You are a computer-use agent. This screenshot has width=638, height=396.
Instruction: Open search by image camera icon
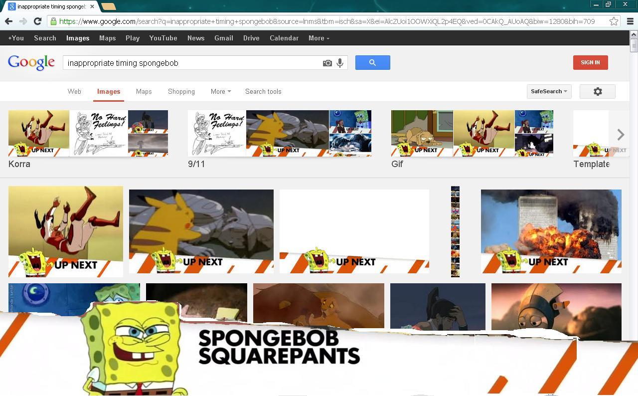(x=327, y=63)
